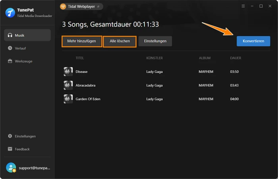Select the song title Abracadabra

click(x=85, y=86)
